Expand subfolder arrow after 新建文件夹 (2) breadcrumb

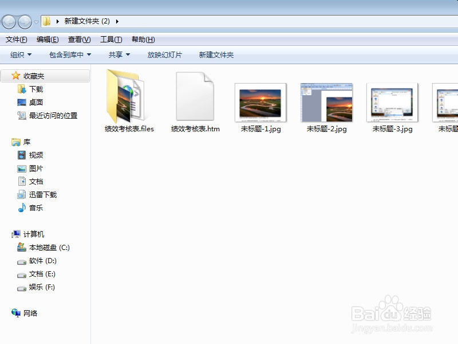117,21
